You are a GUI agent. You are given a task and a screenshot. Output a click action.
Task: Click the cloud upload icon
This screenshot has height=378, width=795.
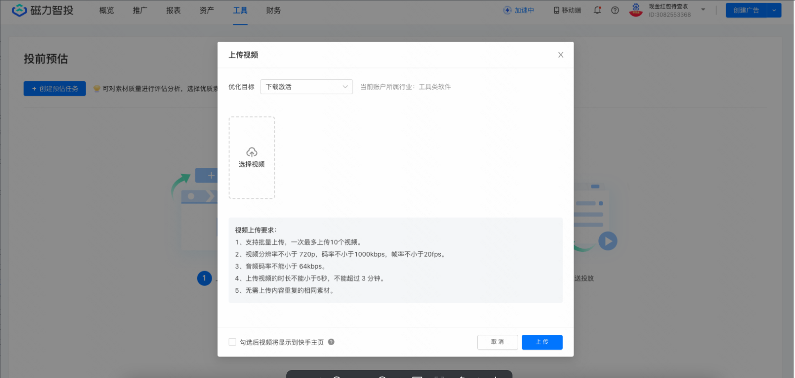tap(252, 152)
